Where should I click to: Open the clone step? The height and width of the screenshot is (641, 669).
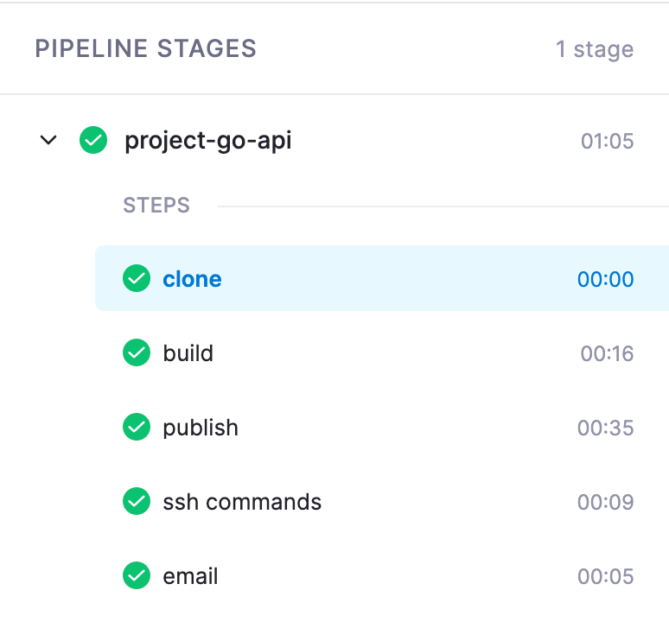pos(193,279)
